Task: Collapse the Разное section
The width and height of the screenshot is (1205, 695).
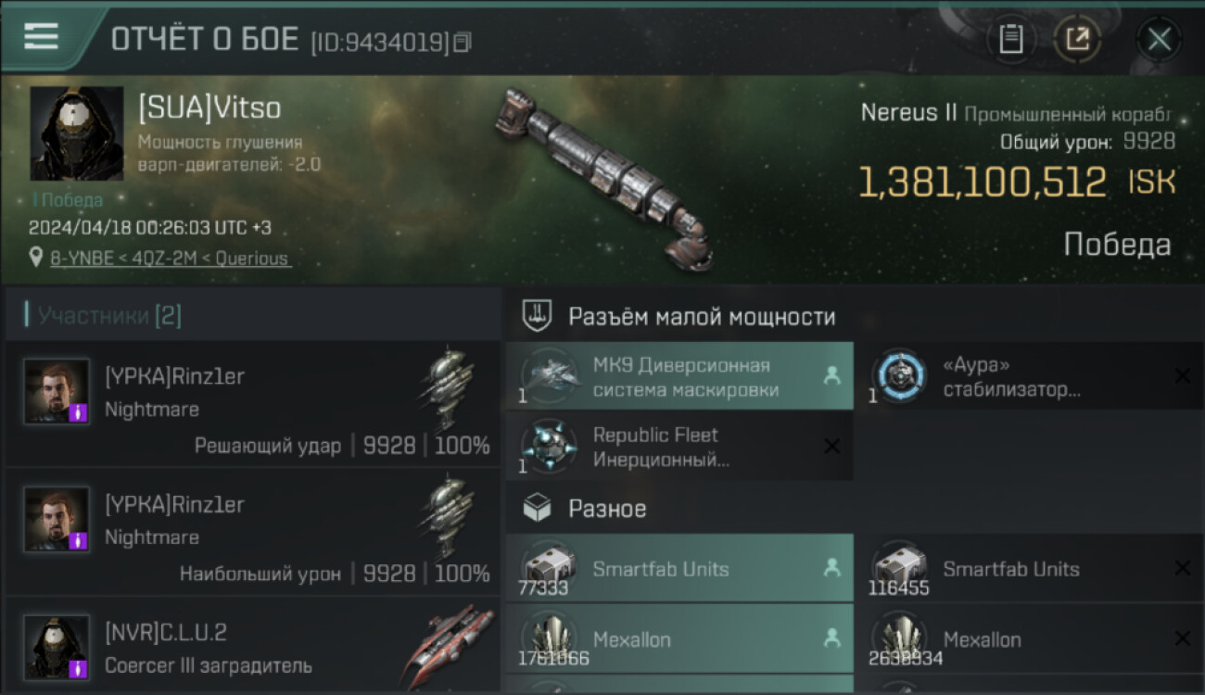Action: [x=587, y=509]
